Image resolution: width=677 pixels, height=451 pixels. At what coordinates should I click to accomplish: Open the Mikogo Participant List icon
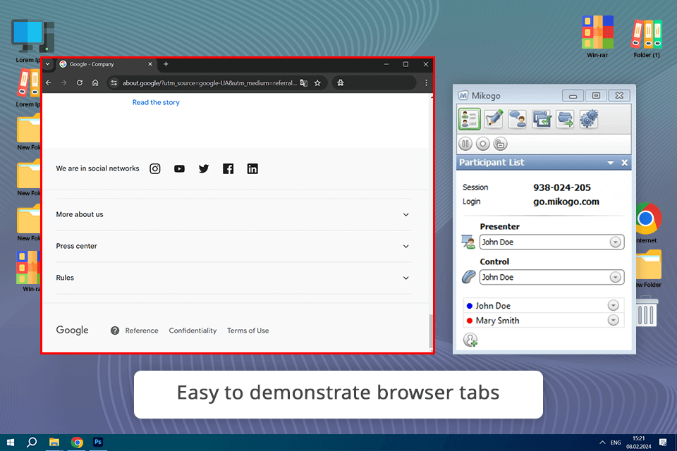coord(470,118)
